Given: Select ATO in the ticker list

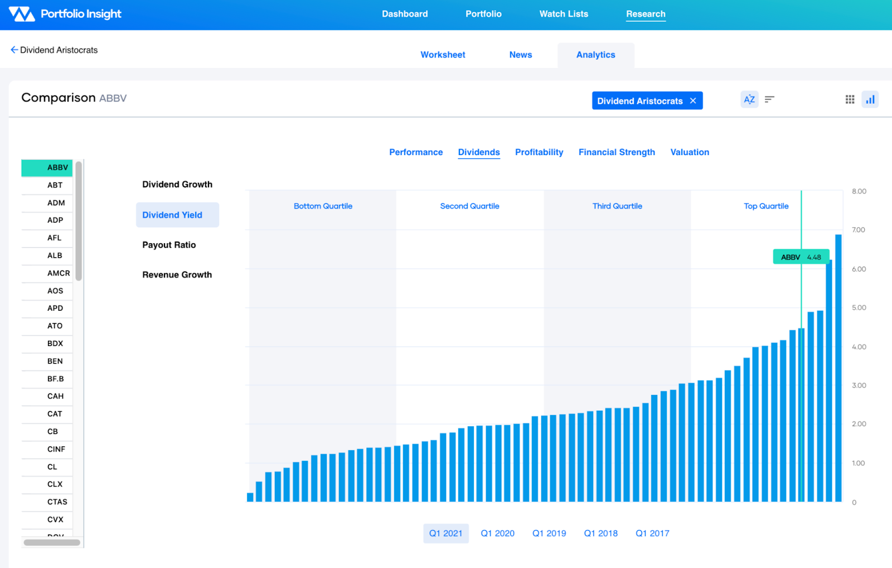Looking at the screenshot, I should [x=47, y=326].
